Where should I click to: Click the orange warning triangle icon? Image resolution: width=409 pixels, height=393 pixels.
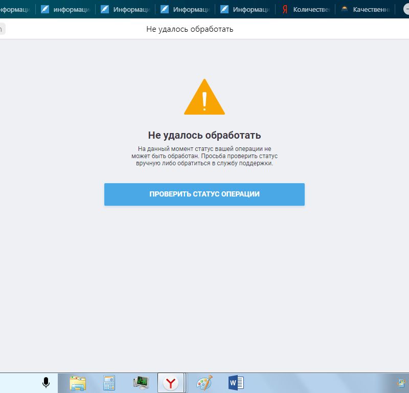(204, 97)
